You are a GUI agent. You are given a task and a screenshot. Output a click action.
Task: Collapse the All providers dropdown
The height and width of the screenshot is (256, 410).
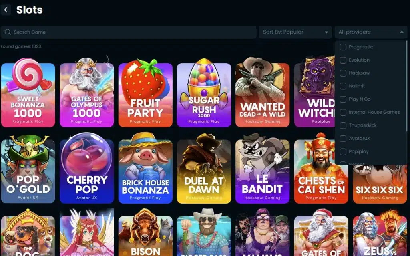coord(371,32)
